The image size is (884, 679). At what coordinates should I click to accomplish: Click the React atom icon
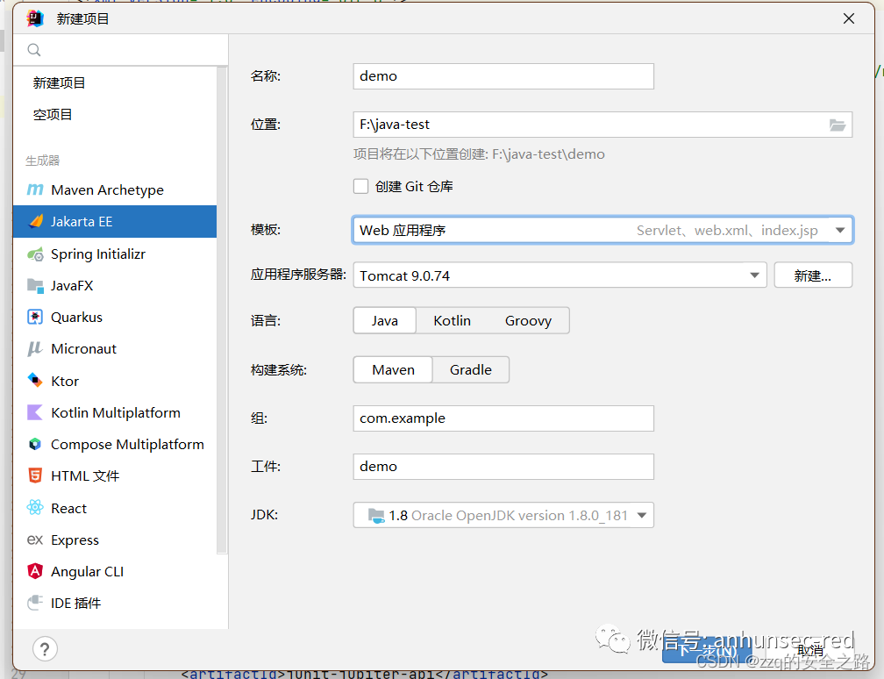(35, 508)
